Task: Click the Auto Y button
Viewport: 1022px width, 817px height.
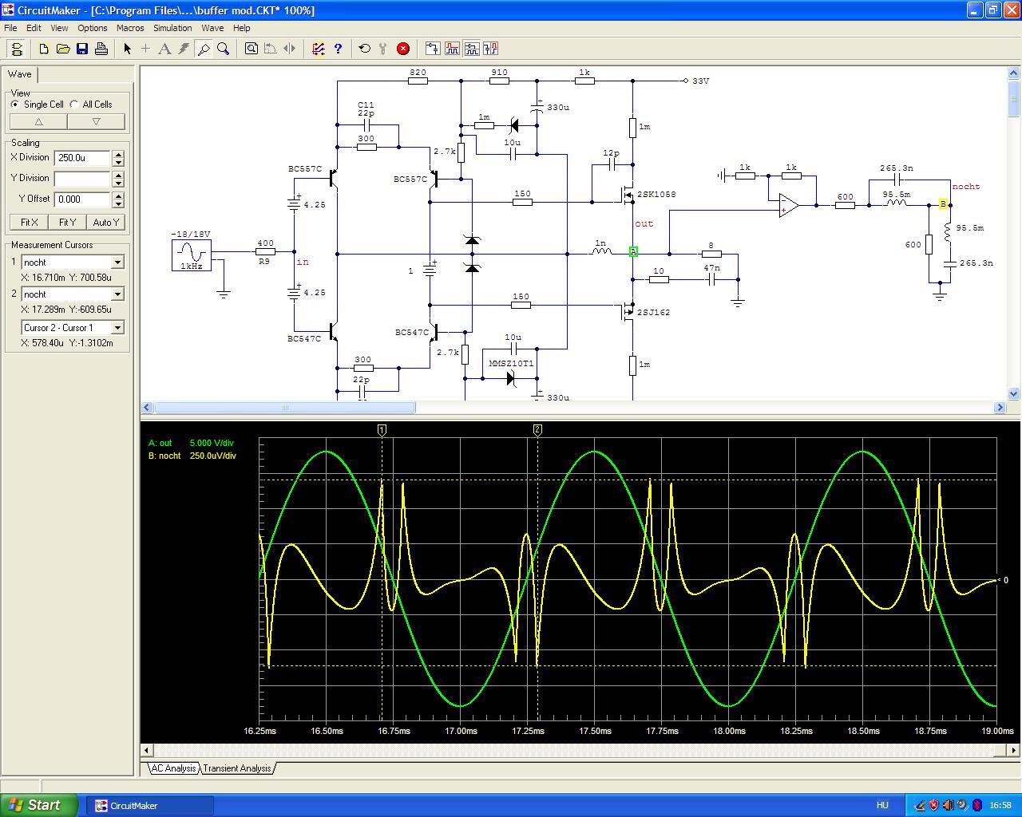Action: point(105,223)
